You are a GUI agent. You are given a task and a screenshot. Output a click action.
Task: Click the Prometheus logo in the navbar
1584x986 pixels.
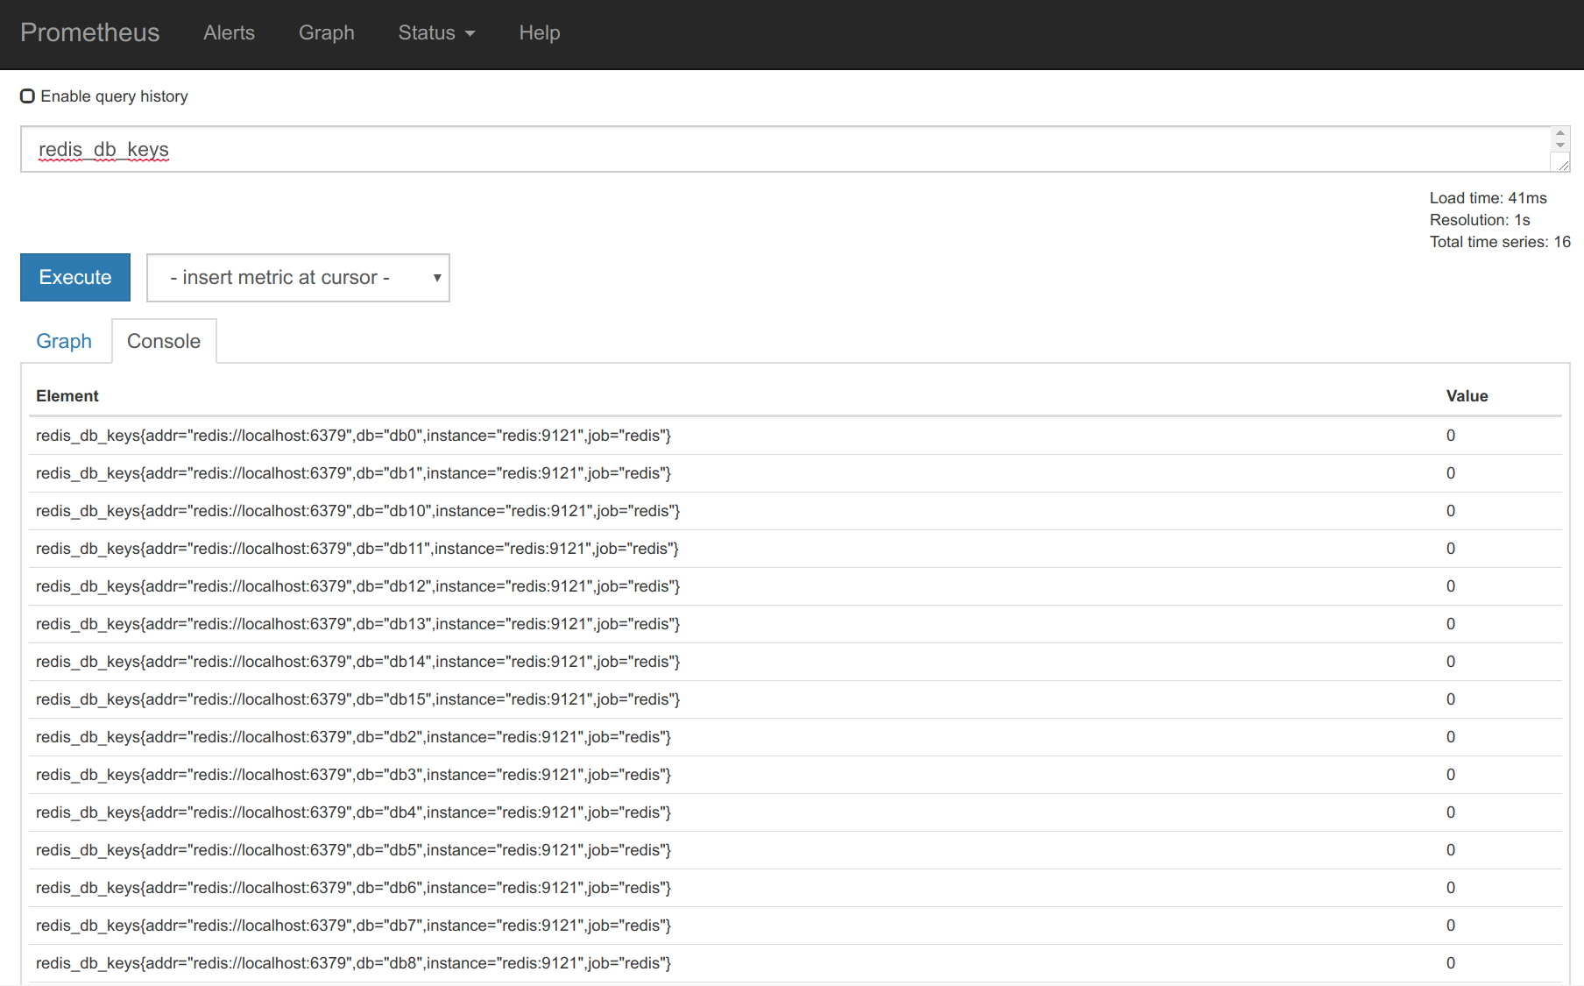click(x=89, y=33)
